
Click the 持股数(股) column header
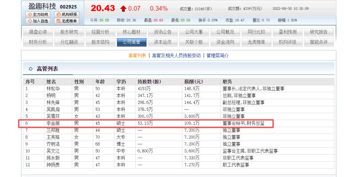click(149, 82)
